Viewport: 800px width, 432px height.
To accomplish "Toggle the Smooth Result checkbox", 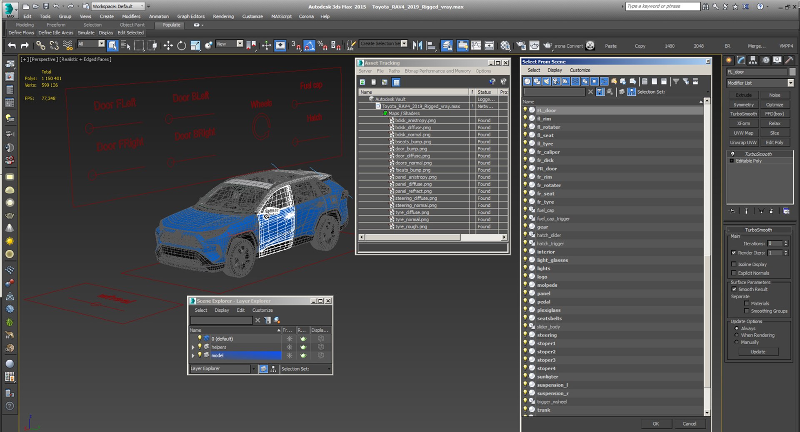I will tap(734, 289).
